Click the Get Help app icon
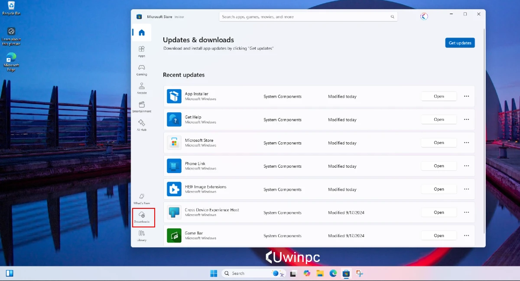Image resolution: width=520 pixels, height=281 pixels. pos(174,120)
